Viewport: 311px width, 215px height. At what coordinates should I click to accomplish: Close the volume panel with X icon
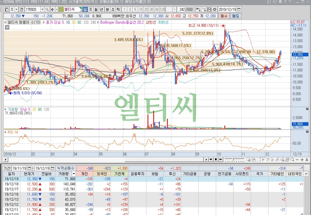coord(307,109)
